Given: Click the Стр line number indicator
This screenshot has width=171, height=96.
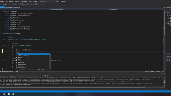Looking at the screenshot, I should (147, 71).
